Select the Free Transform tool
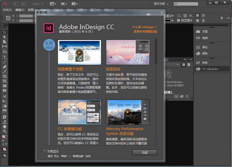The height and width of the screenshot is (167, 232). [5, 101]
